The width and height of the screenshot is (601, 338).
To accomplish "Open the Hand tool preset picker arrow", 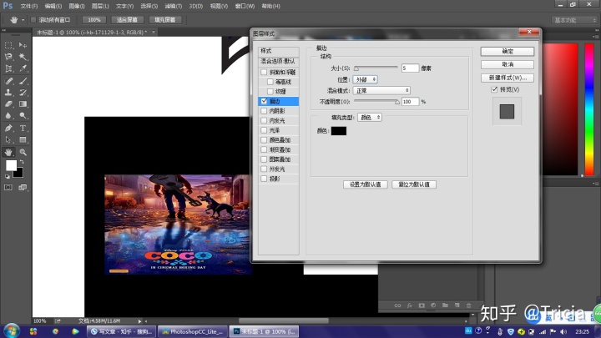I will 23,20.
